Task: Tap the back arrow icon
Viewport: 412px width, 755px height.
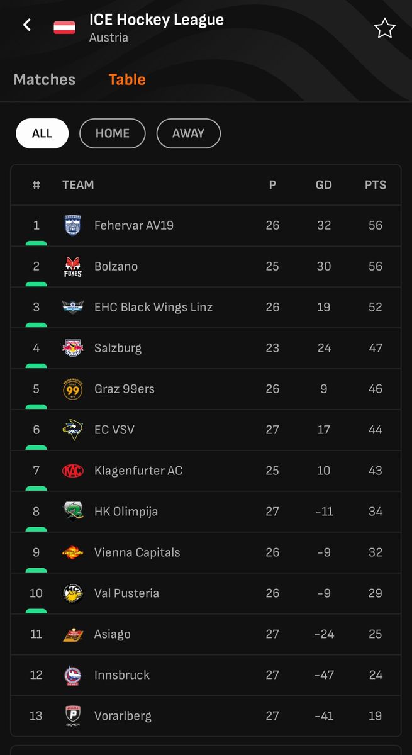Action: click(x=27, y=25)
